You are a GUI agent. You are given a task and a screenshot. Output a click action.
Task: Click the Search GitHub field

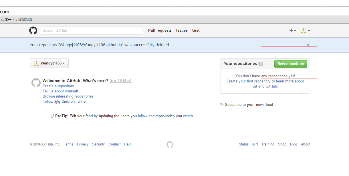coord(92,31)
